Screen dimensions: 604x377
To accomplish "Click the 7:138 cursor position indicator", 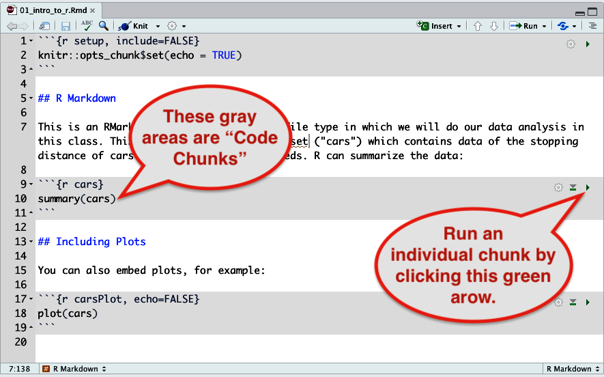I will tap(19, 369).
